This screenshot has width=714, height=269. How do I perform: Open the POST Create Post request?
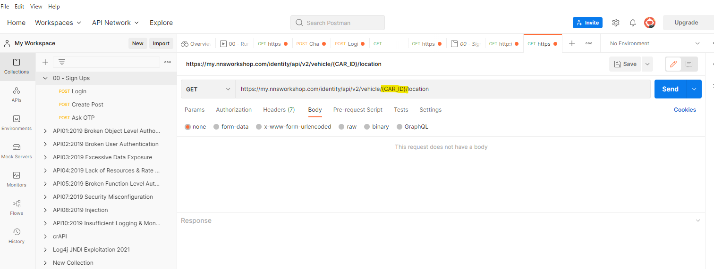click(x=87, y=105)
